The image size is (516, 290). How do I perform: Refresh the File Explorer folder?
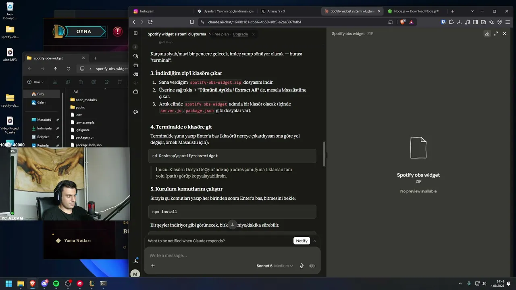(69, 69)
